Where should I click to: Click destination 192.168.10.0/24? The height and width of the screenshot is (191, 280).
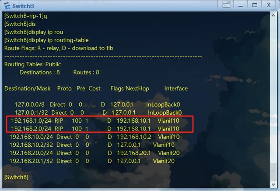[x=31, y=137]
